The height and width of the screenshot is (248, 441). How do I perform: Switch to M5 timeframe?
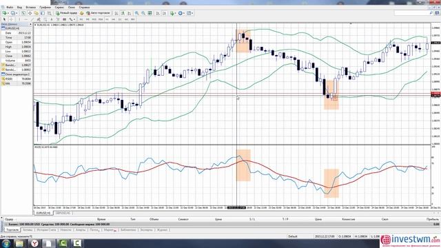88,19
